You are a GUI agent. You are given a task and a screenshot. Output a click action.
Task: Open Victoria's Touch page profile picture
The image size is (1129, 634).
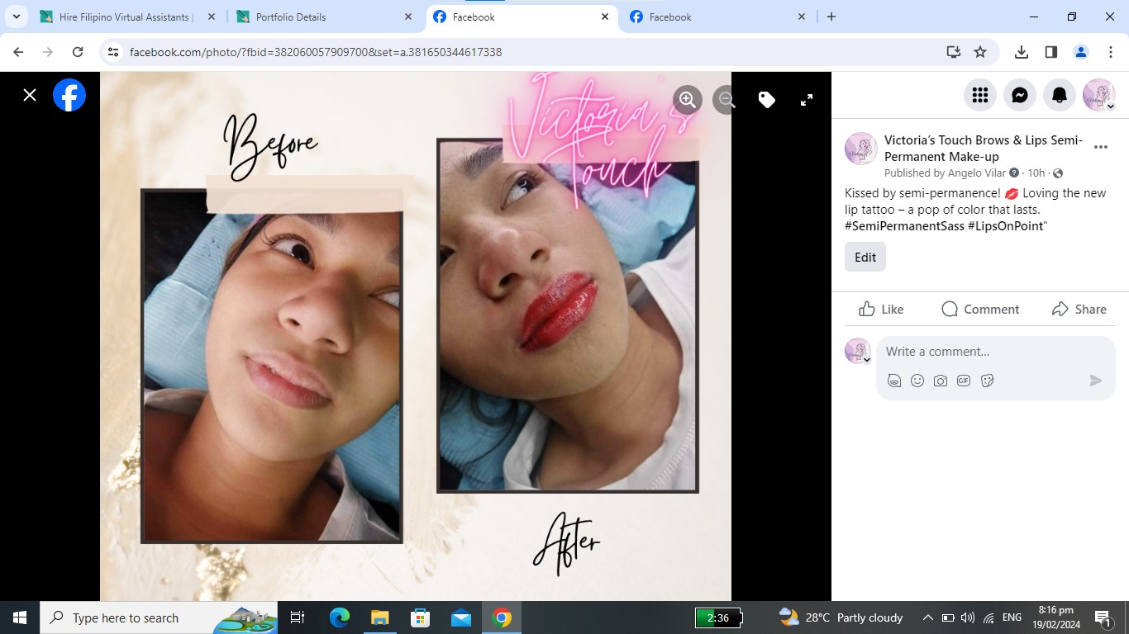point(860,149)
